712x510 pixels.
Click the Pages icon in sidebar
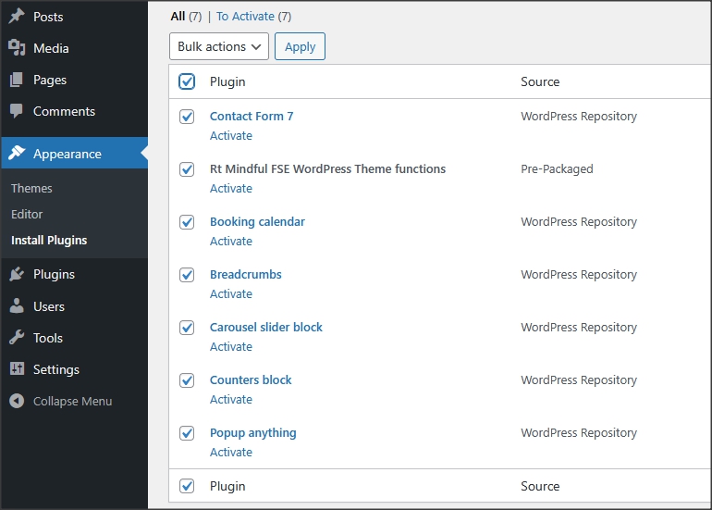[x=17, y=80]
